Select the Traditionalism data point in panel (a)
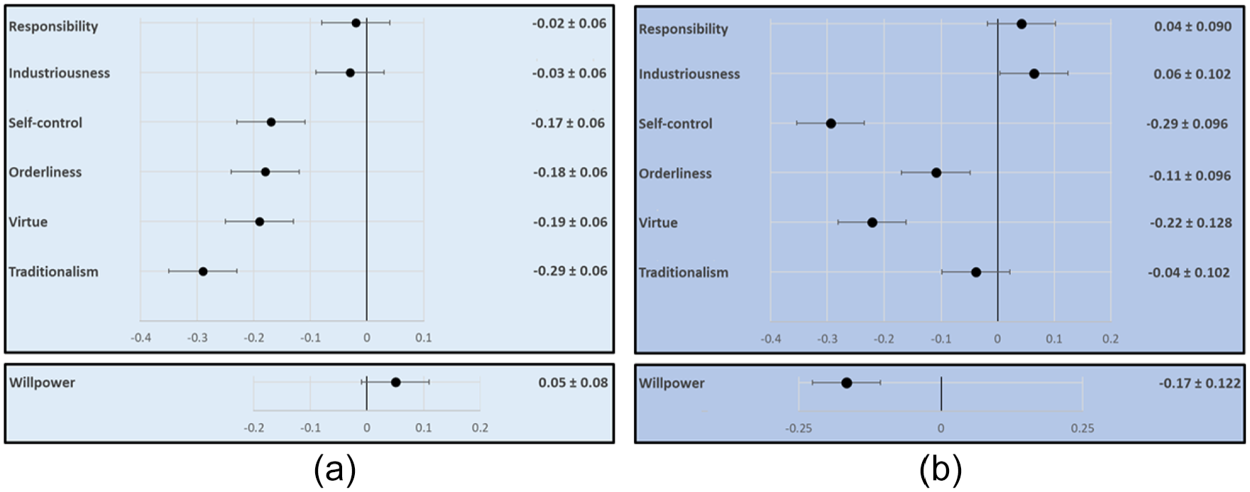1250x492 pixels. click(x=203, y=271)
